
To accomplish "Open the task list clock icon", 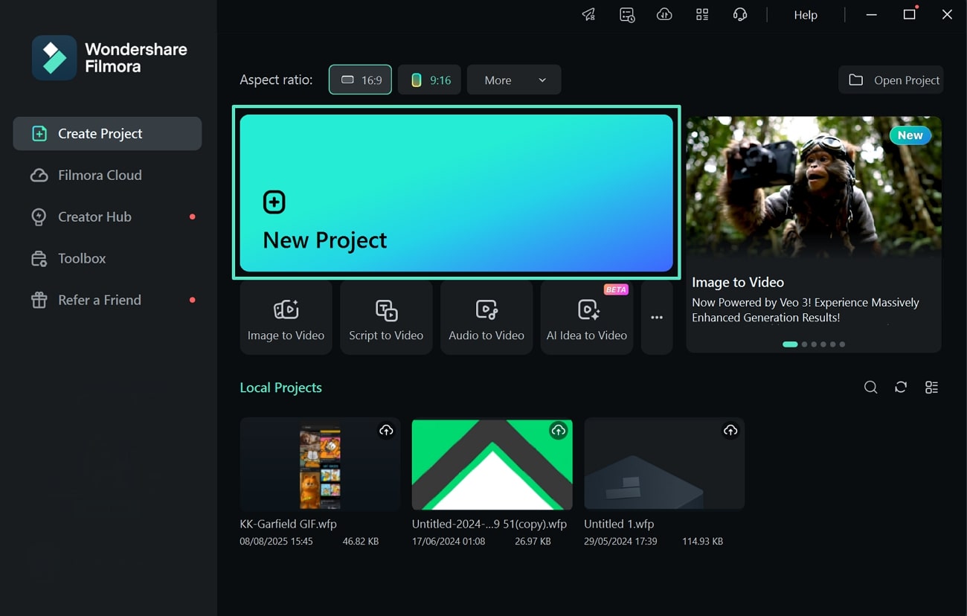I will point(627,15).
